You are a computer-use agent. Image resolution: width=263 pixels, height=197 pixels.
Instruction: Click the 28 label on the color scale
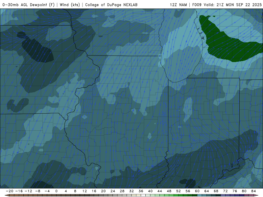tap(122, 191)
